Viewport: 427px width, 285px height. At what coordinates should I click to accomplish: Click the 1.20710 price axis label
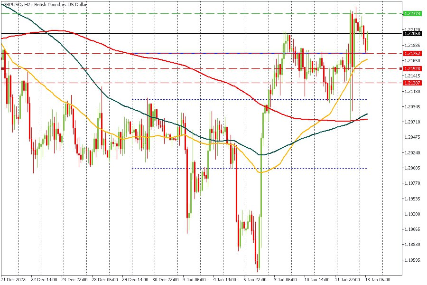(412, 122)
